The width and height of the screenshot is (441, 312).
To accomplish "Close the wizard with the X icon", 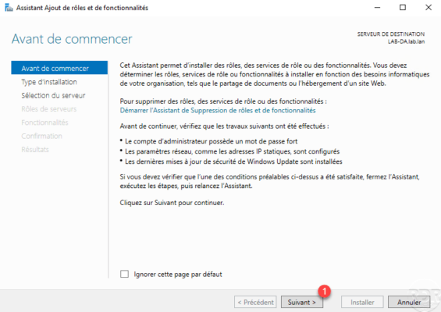I will [x=428, y=8].
